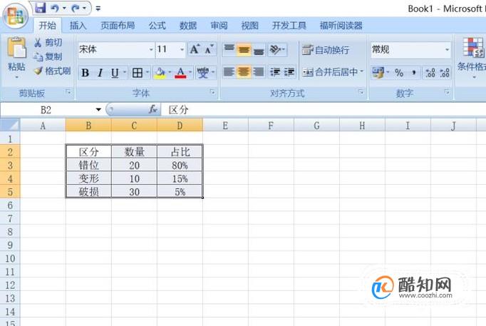Screen dimensions: 486x326
Task: Click the 粘贴 paste icon
Action: point(16,48)
